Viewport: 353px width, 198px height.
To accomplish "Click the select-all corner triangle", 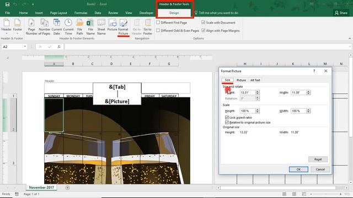I will 7,58.
